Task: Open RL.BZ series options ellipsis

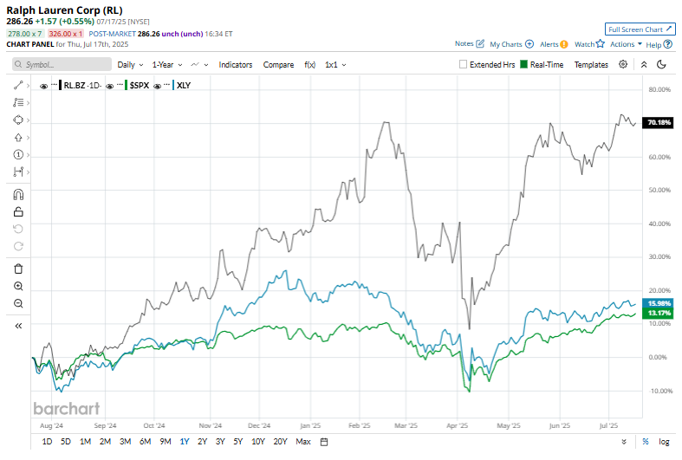Action: pyautogui.click(x=54, y=84)
